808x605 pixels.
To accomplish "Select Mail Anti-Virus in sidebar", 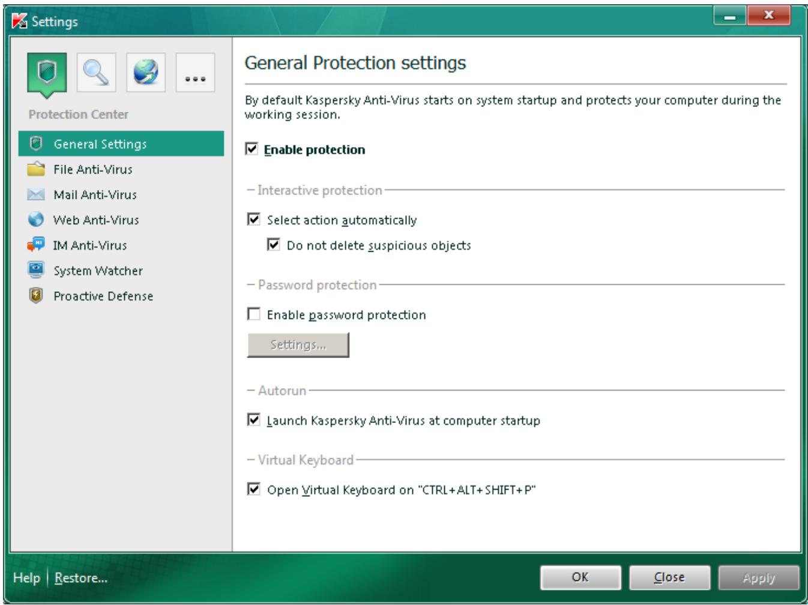I will tap(121, 194).
